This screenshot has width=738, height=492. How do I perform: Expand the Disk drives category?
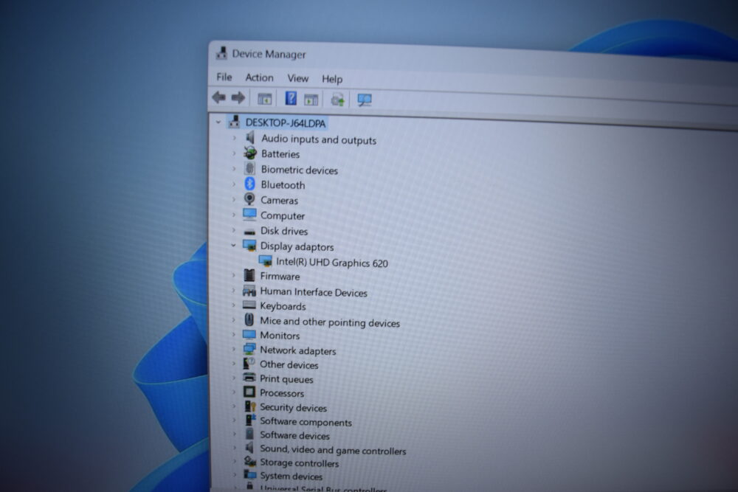[234, 230]
